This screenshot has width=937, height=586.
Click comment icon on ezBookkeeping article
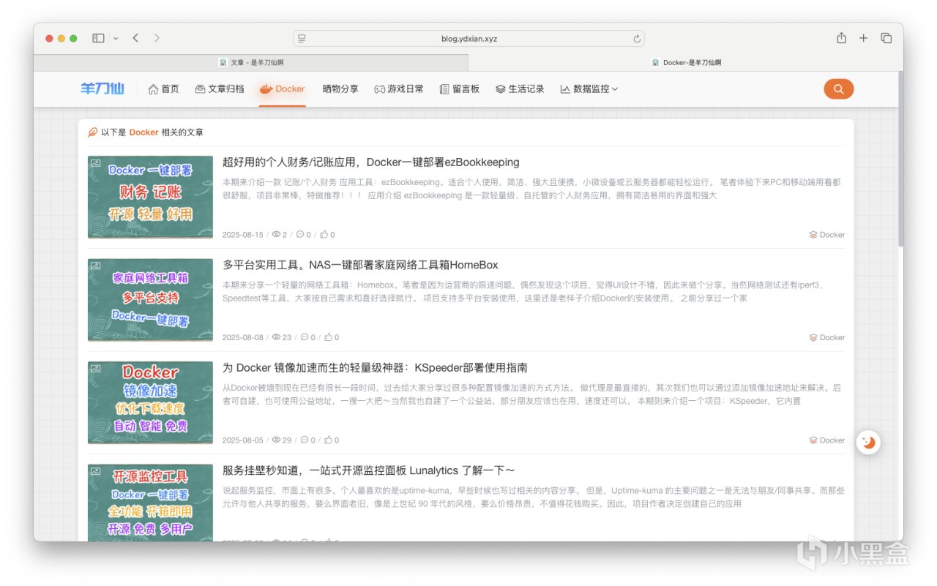(300, 235)
